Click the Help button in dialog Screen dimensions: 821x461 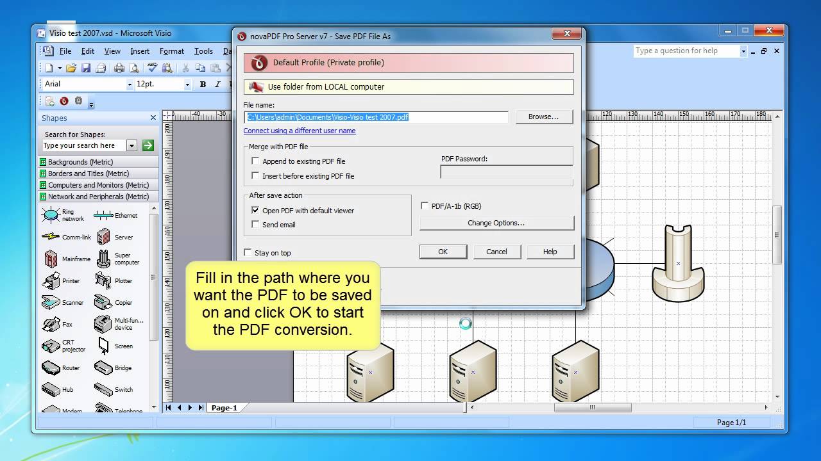click(x=550, y=252)
